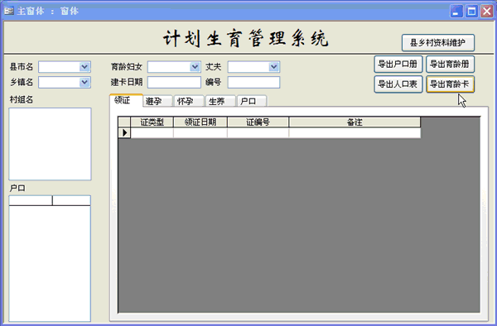Click the 导出人口表 button
The image size is (497, 326).
coord(398,84)
